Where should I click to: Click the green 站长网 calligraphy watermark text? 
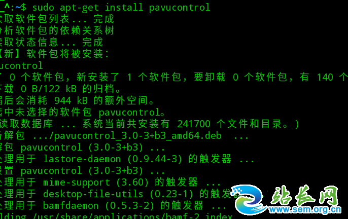(x=304, y=195)
